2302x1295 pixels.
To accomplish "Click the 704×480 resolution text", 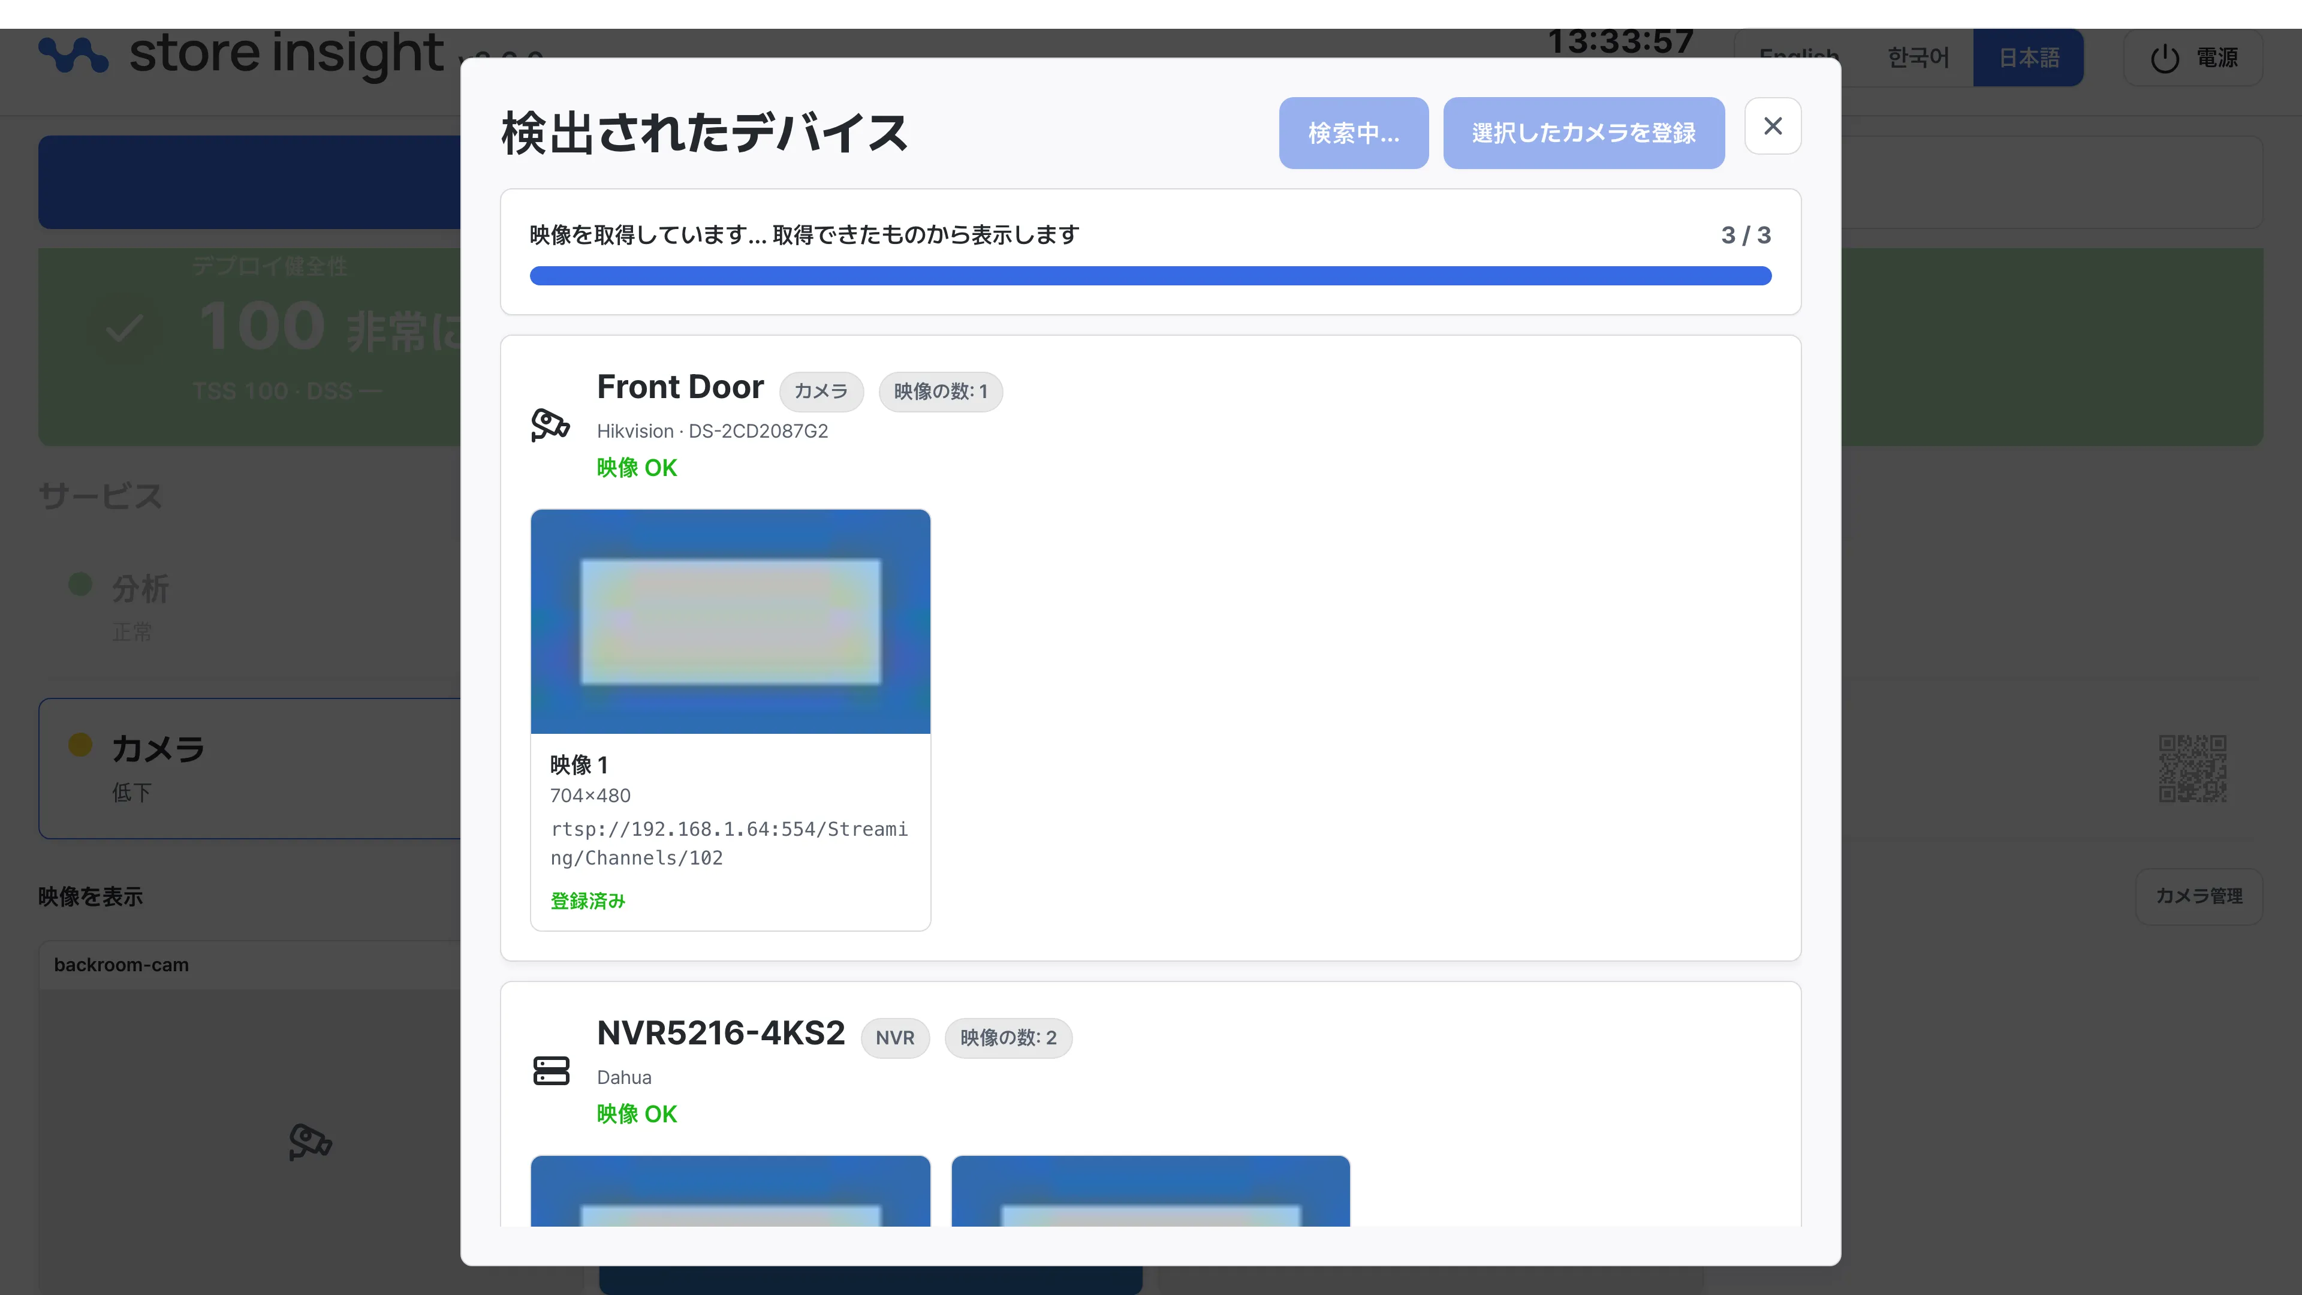I will [590, 796].
